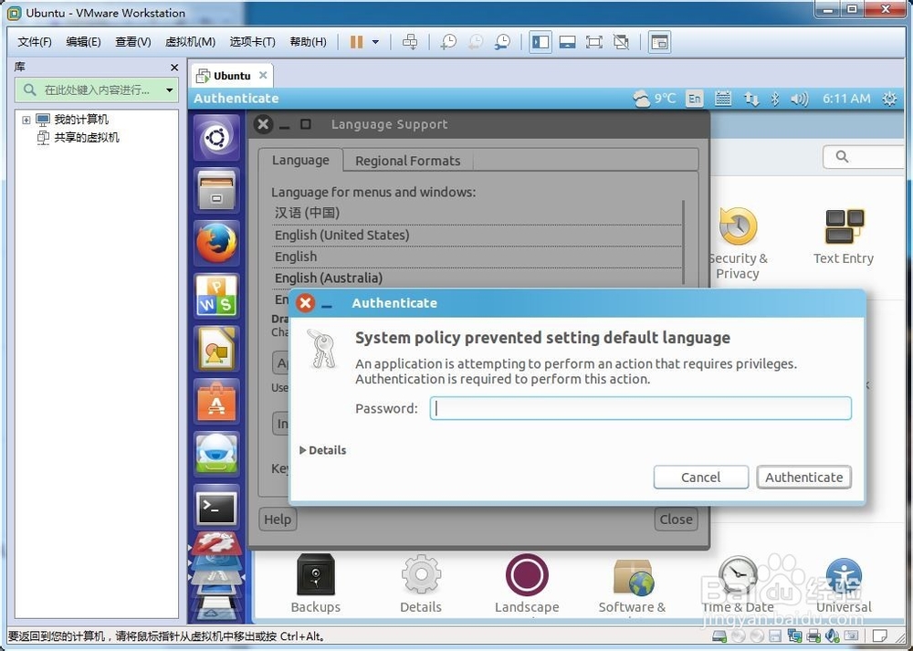Image resolution: width=913 pixels, height=651 pixels.
Task: Select 汉语 (中国) in the language list
Action: click(477, 213)
